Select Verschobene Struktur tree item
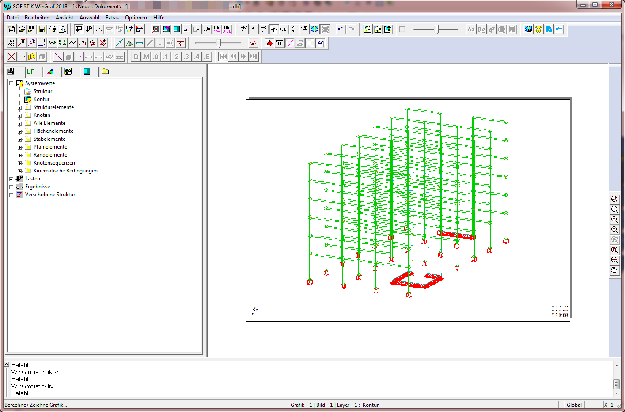 (x=50, y=195)
